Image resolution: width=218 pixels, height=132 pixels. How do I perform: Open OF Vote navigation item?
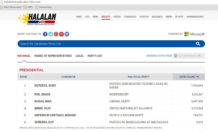(179, 17)
